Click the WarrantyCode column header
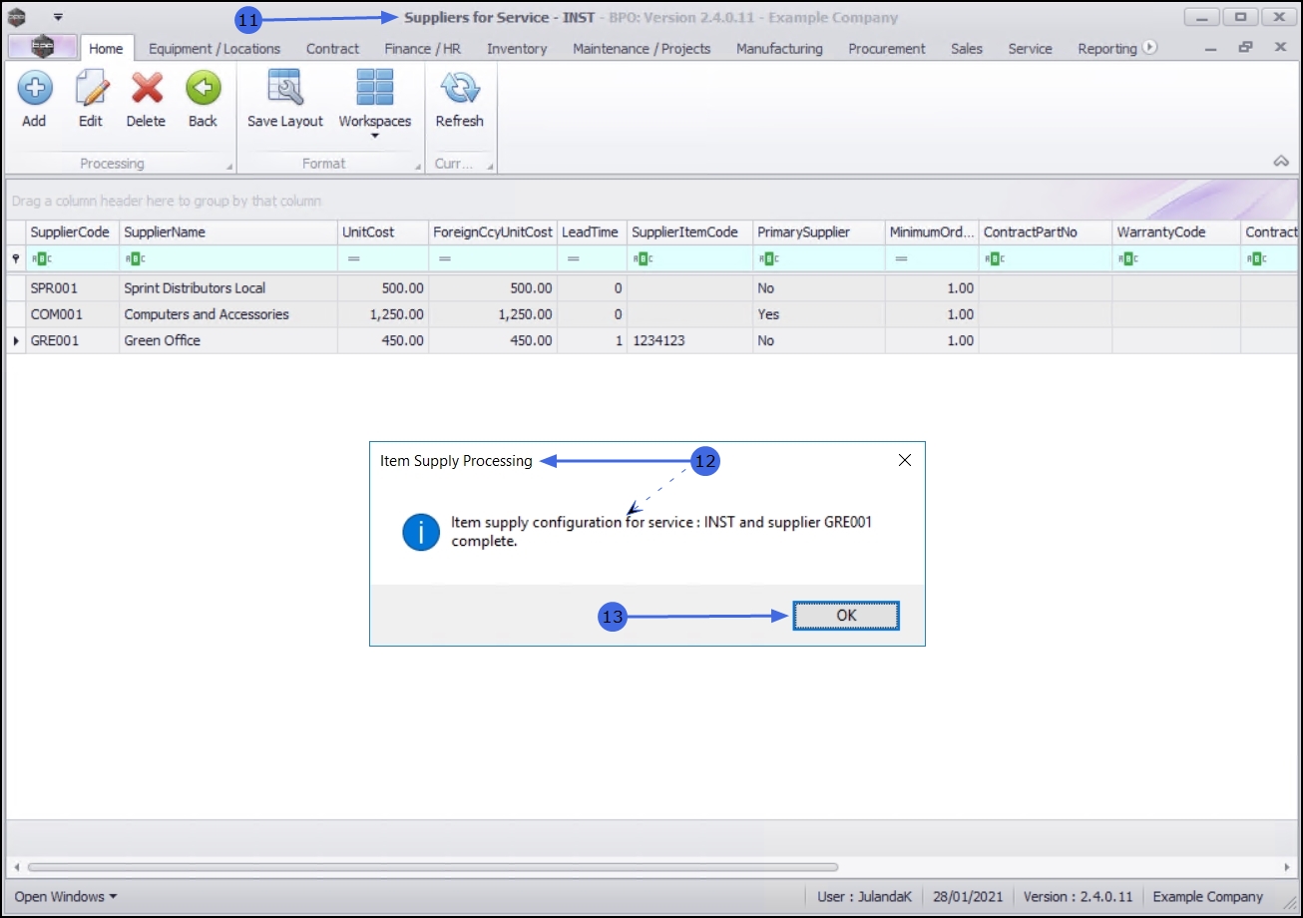Viewport: 1303px width, 918px height. pos(1176,231)
